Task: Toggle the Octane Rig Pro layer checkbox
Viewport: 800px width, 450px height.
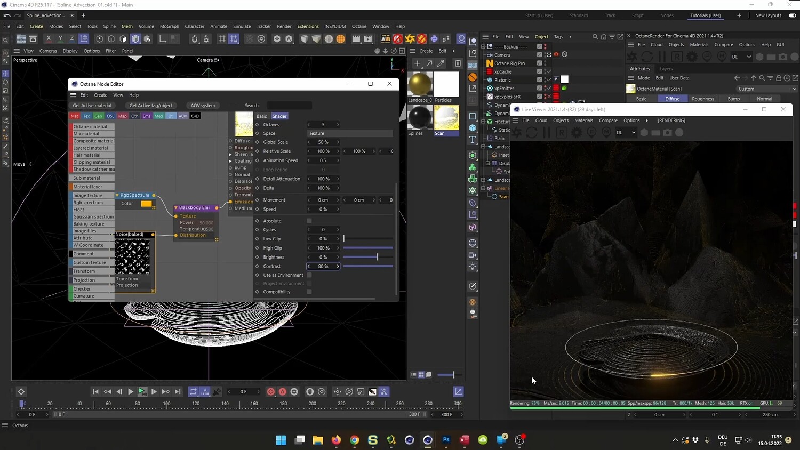Action: pyautogui.click(x=540, y=63)
